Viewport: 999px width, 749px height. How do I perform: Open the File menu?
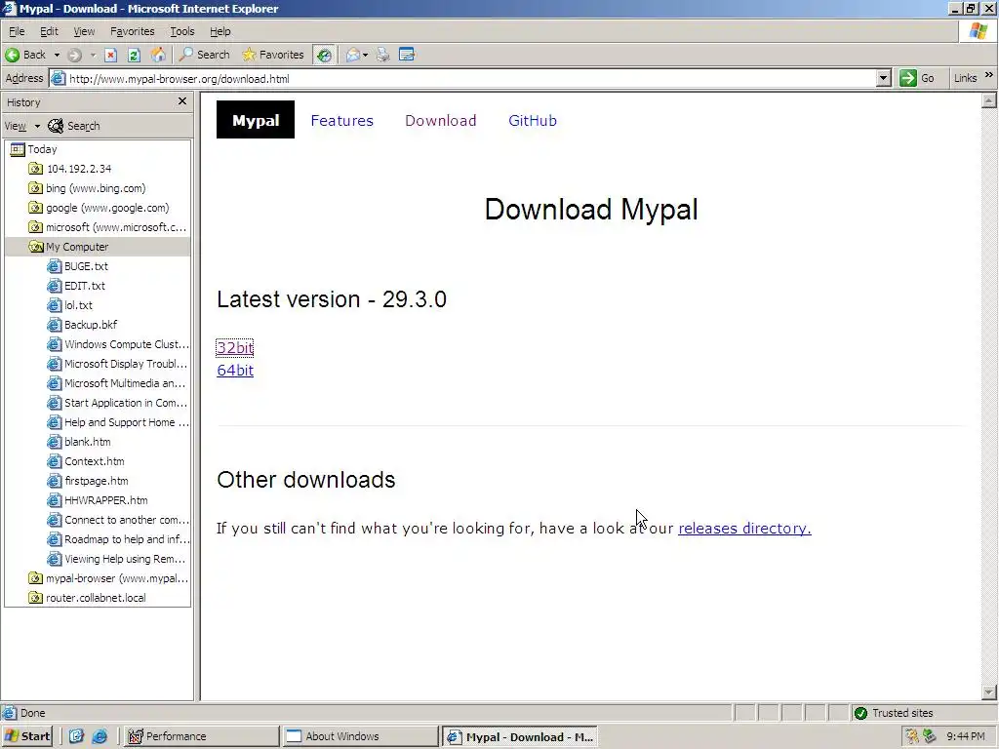pos(17,31)
